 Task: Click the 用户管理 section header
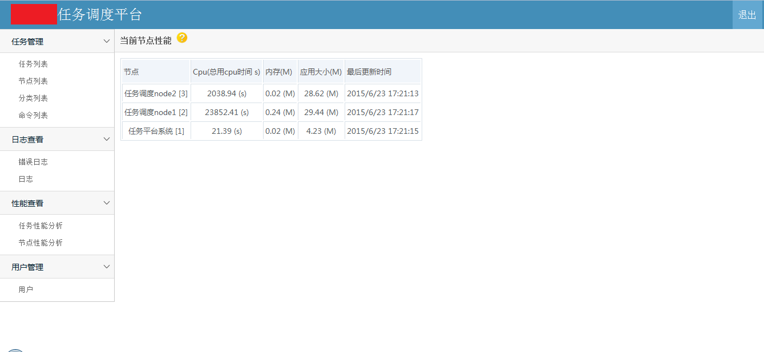coord(57,267)
